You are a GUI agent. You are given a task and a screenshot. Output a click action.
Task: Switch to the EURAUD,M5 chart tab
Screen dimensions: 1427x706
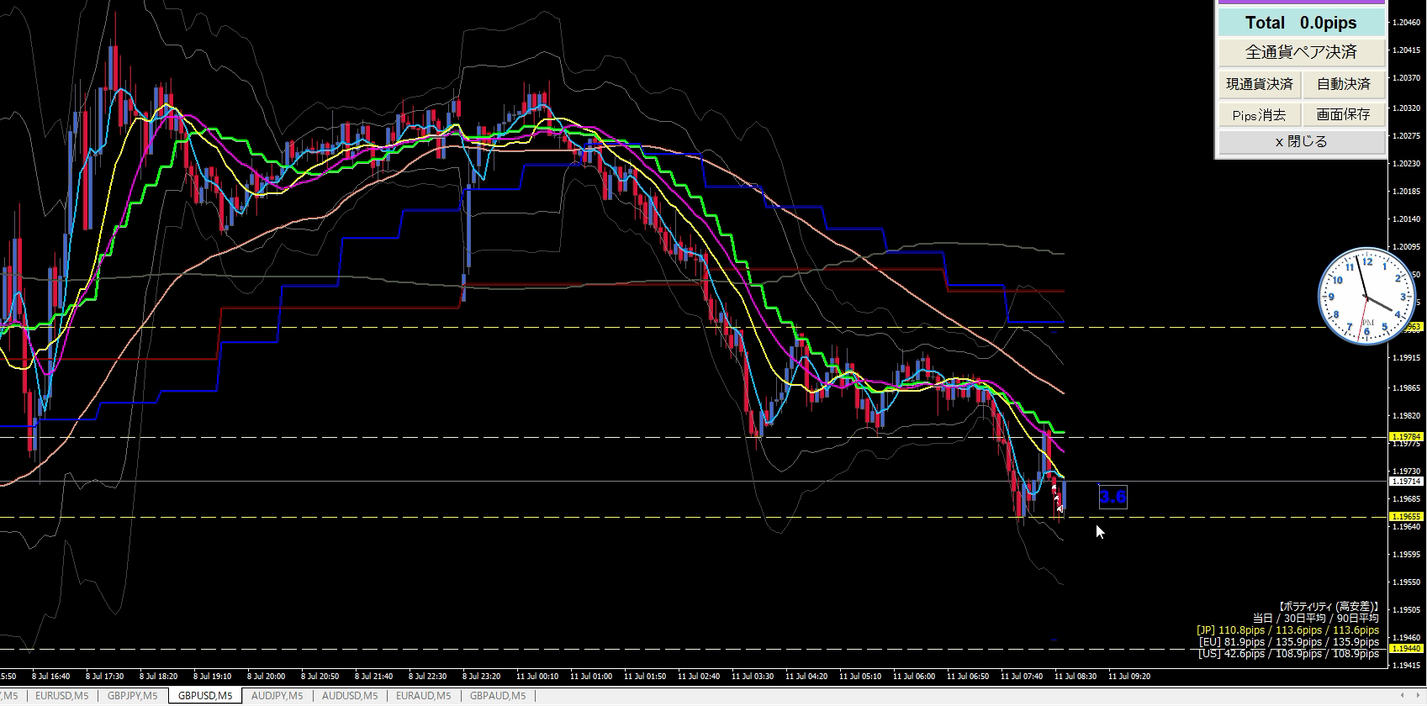(x=423, y=696)
